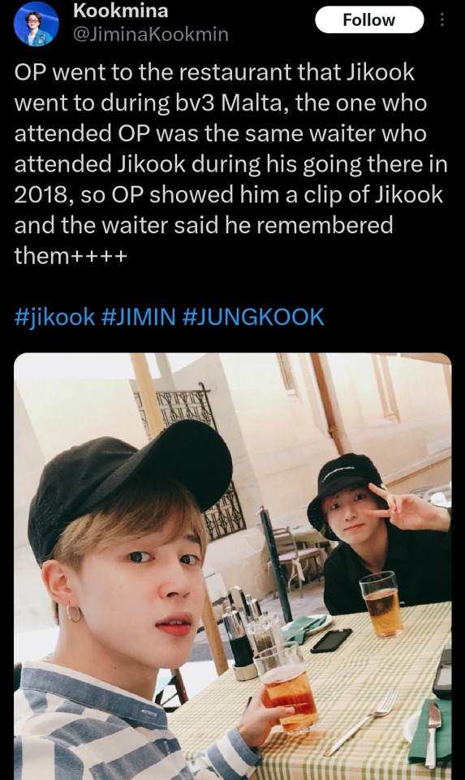
Task: Open the three-dot more options menu
Action: [x=442, y=20]
